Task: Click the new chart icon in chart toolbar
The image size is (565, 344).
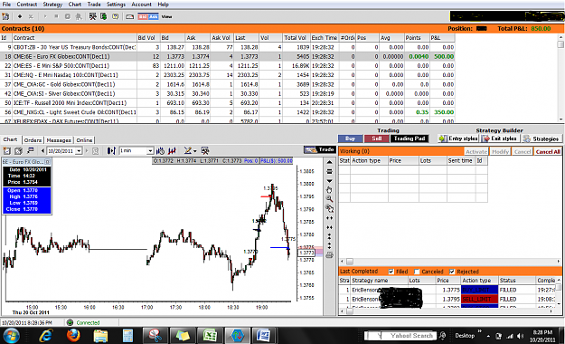Action: (7, 150)
